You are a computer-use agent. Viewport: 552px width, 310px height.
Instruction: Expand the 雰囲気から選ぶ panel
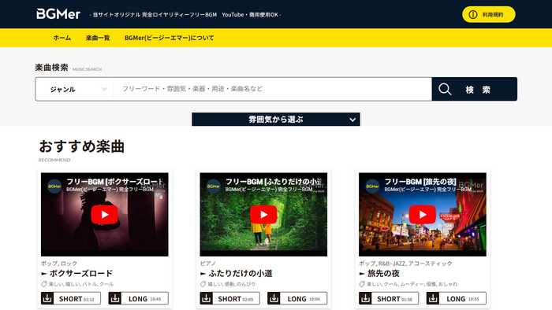coord(276,120)
